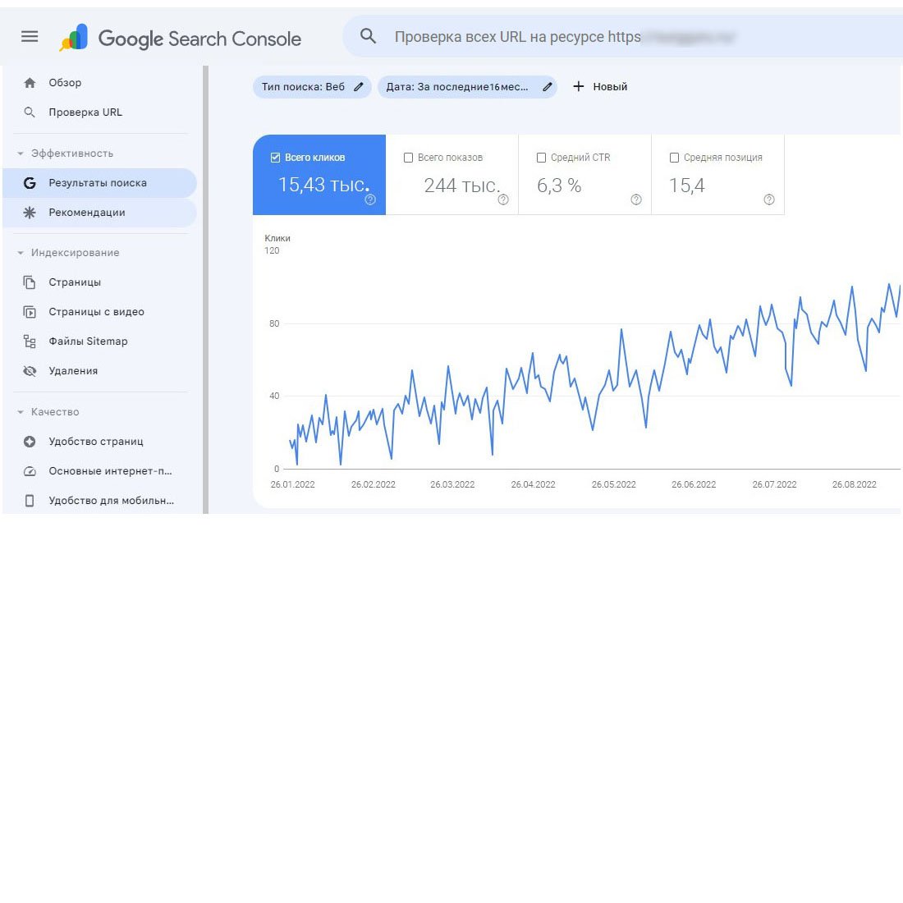Enable the Средний CTR checkbox
Image resolution: width=903 pixels, height=903 pixels.
542,158
